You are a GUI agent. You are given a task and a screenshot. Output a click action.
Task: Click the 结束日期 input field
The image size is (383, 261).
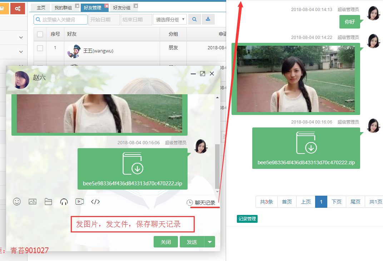[x=136, y=20]
